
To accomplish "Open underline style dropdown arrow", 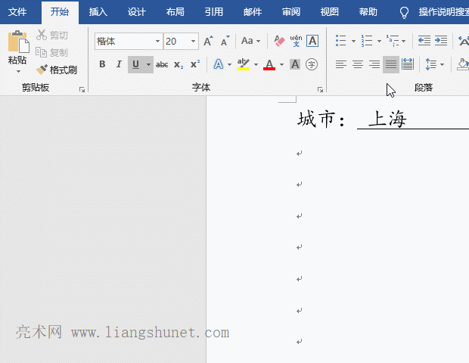I will 148,64.
